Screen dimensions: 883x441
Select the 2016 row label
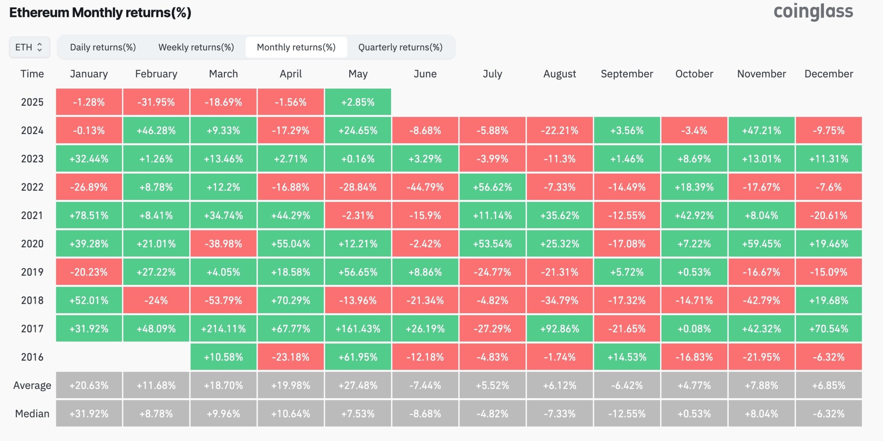[33, 357]
